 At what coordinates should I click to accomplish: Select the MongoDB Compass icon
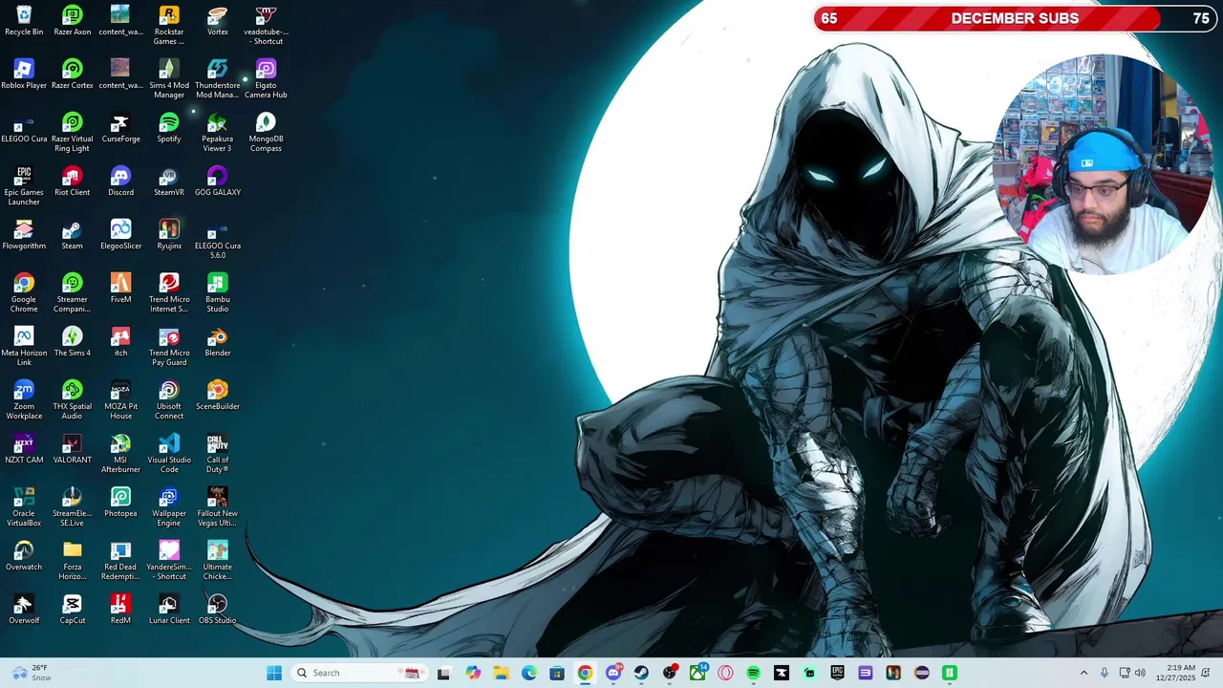(266, 133)
